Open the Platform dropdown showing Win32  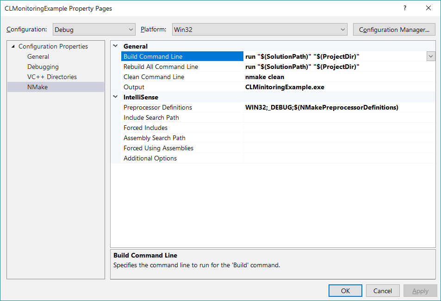[x=259, y=30]
